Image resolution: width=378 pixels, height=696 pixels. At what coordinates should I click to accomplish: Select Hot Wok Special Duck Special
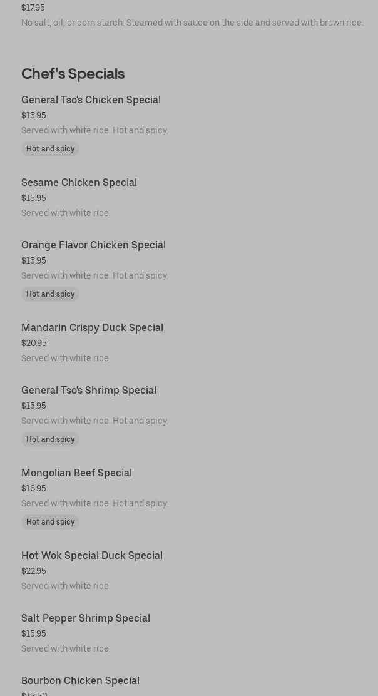92,556
